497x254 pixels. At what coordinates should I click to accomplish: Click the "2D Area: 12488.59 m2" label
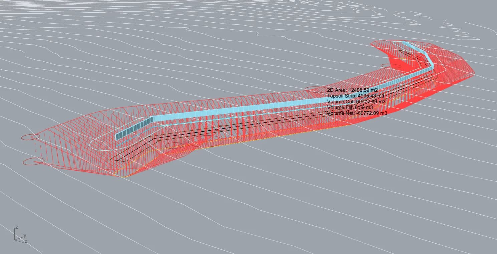(352, 90)
